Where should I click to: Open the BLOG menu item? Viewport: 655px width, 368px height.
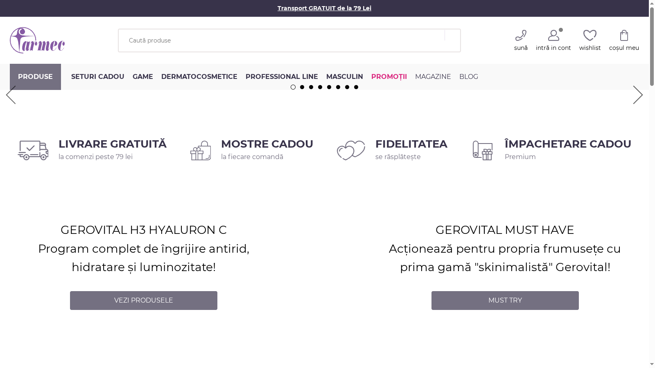468,77
